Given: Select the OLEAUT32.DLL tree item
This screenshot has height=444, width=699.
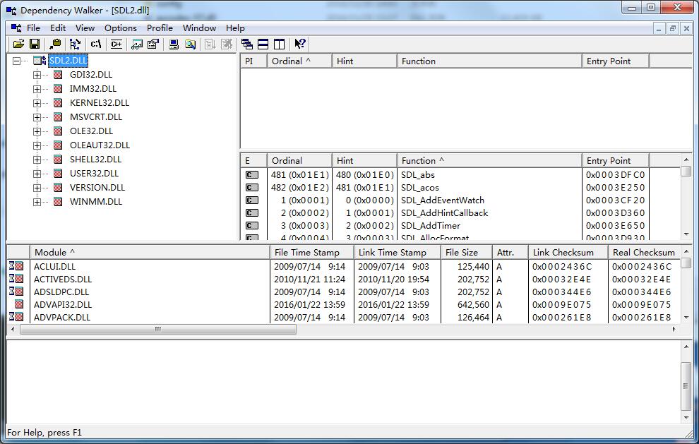Looking at the screenshot, I should [x=100, y=145].
